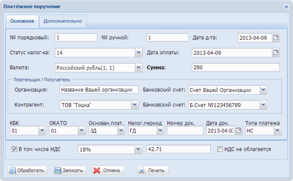Viewport: 293px width, 181px height.
Task: Enable the НДС не облагается checkbox
Action: pos(220,149)
